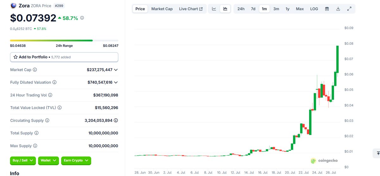Click info icon next to 3,204,053,894 value

tap(116, 120)
